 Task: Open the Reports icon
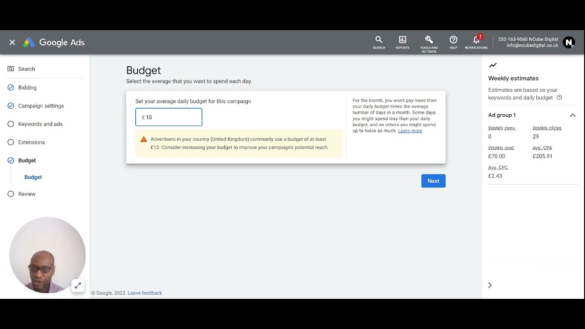click(403, 42)
